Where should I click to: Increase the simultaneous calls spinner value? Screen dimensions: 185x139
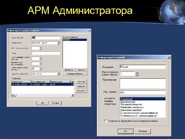(41, 58)
